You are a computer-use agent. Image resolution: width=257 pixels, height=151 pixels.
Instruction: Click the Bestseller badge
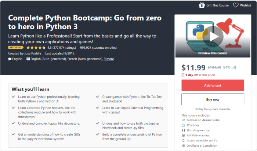click(x=15, y=47)
